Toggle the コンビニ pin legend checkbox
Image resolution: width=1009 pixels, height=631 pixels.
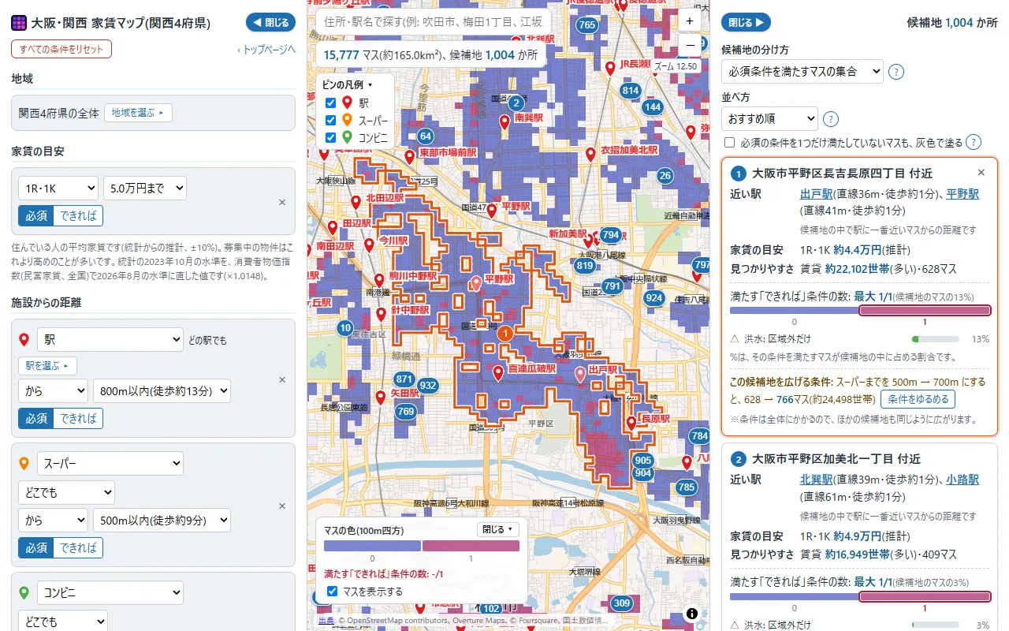click(331, 137)
